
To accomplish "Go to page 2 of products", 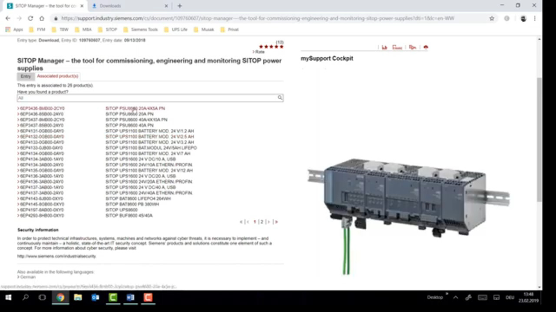I will pos(261,222).
